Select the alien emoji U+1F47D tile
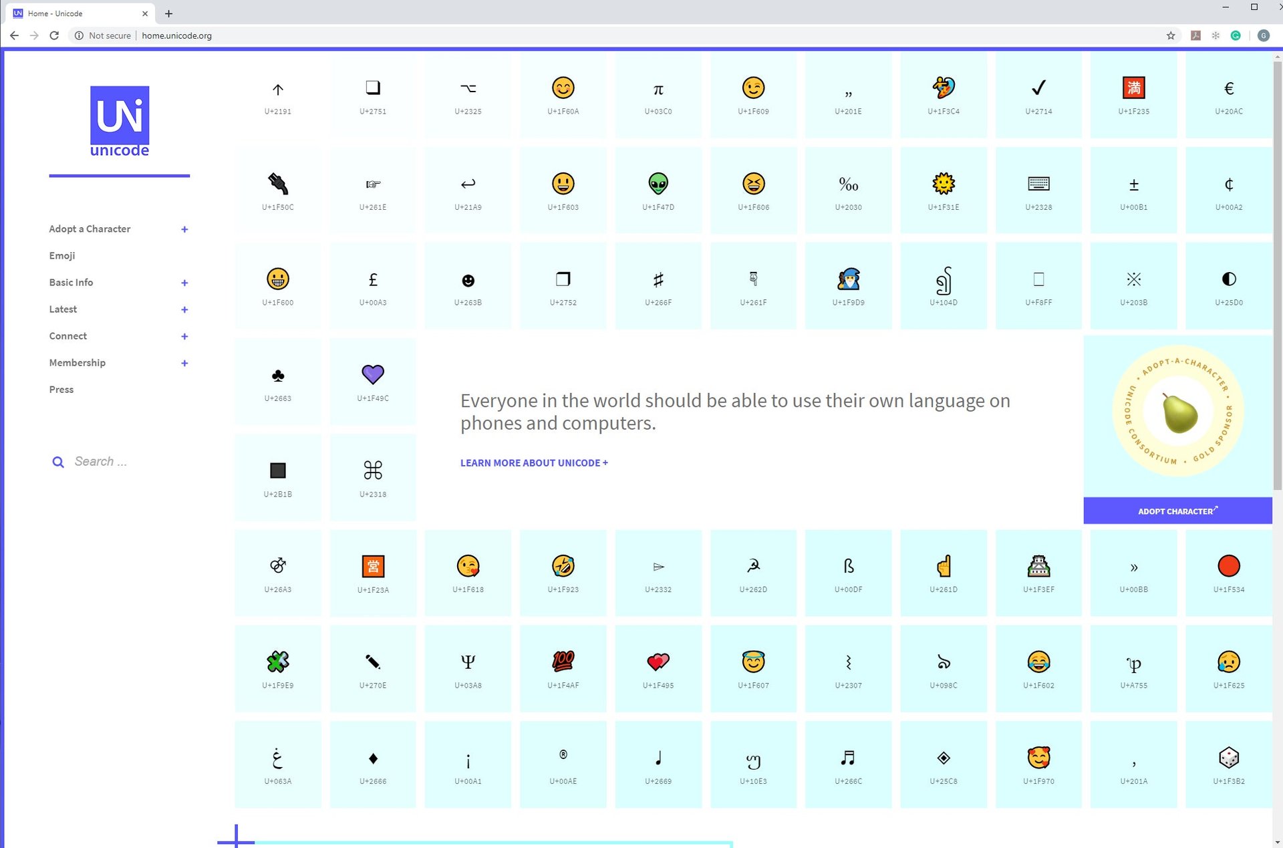Viewport: 1283px width, 848px height. click(x=658, y=190)
